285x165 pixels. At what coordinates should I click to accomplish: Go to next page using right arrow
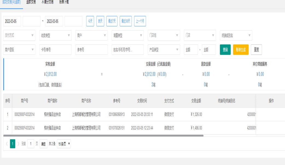[18, 144]
